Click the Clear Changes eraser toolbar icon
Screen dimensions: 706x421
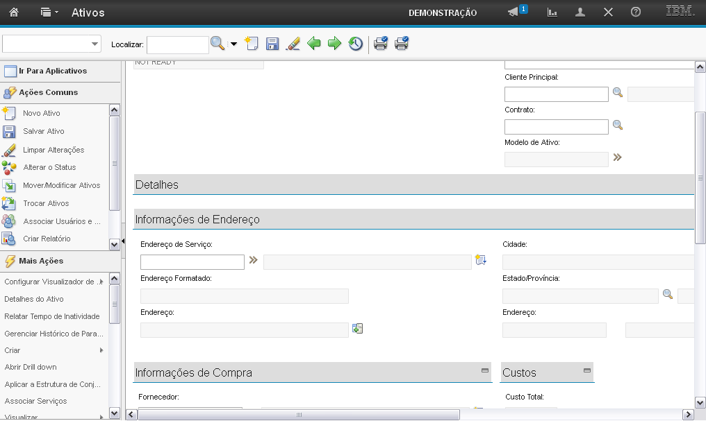tap(293, 44)
